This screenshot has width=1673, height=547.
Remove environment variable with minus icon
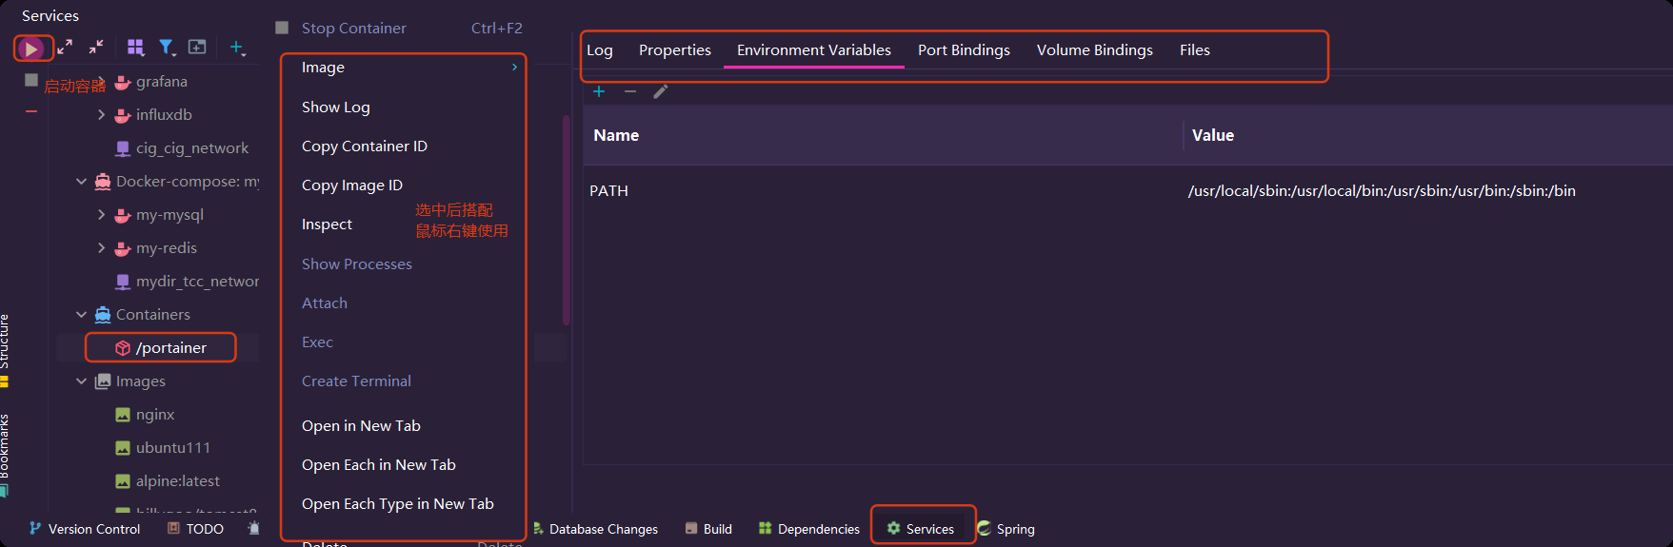(x=630, y=91)
